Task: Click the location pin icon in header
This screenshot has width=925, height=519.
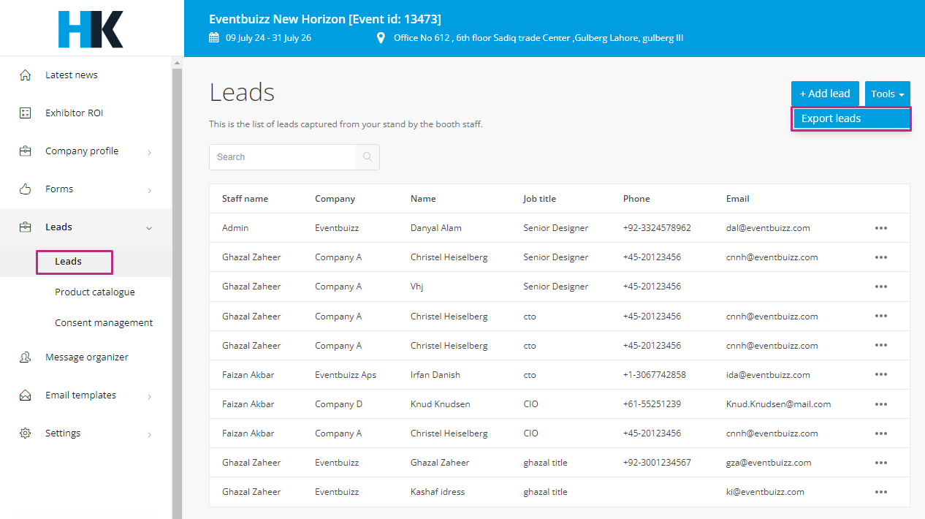Action: [381, 38]
